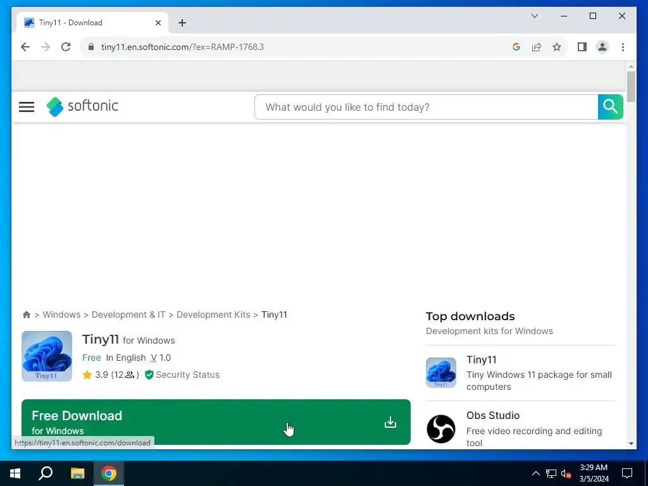Screen dimensions: 648x486
Task: Click the V 1.0 version label
Action: [161, 358]
